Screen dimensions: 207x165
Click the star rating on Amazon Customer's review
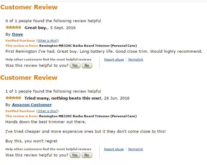coord(13,98)
